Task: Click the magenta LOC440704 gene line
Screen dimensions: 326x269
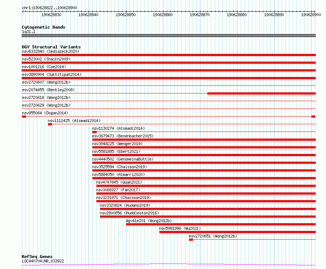Action: coord(168,265)
